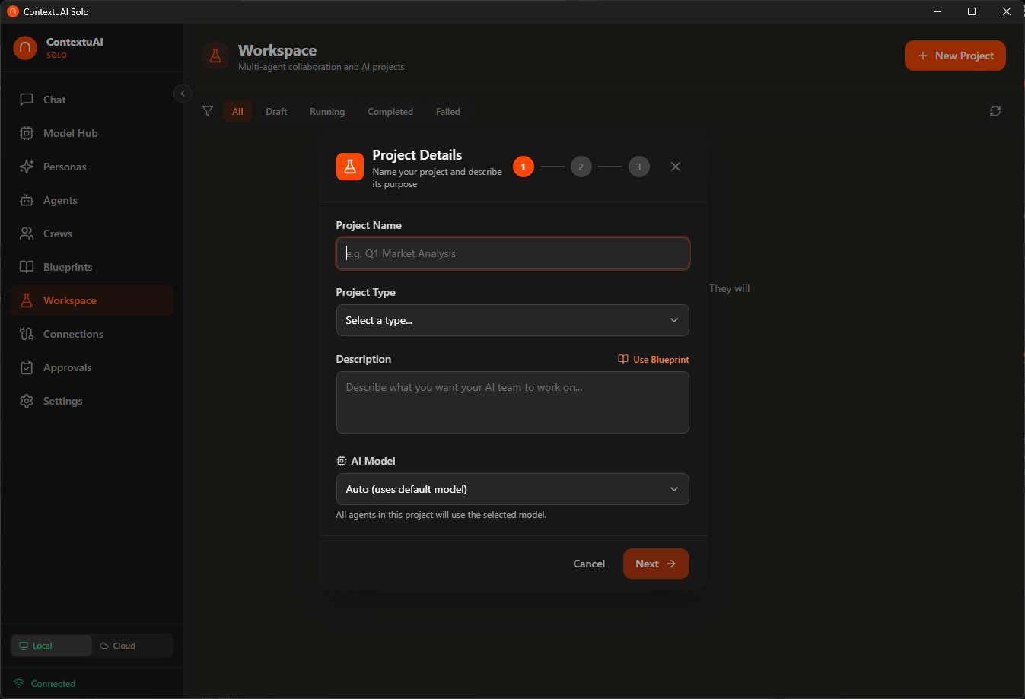Click the filter funnel icon
Image resolution: width=1025 pixels, height=699 pixels.
pyautogui.click(x=207, y=111)
